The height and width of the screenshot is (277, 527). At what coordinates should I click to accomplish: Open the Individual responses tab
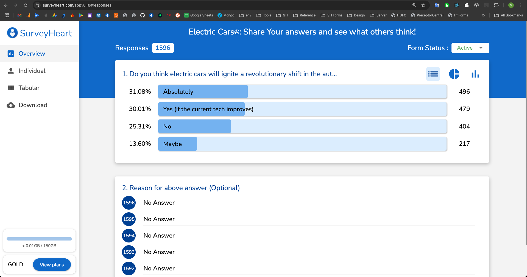[x=32, y=71]
